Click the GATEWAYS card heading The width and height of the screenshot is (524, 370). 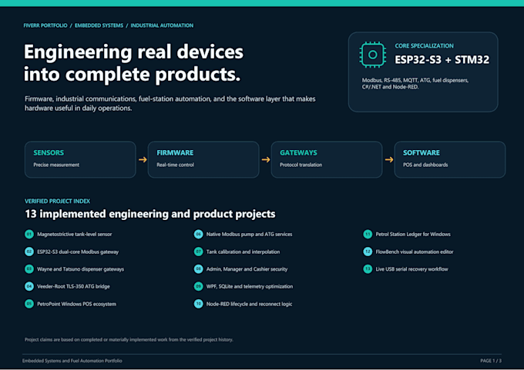click(x=298, y=153)
